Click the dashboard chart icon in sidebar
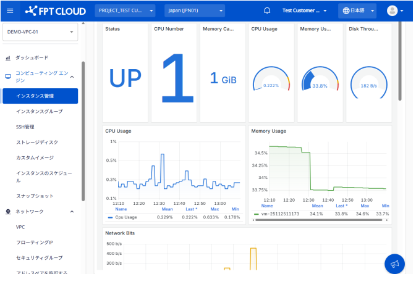This screenshot has height=287, width=416. point(8,58)
